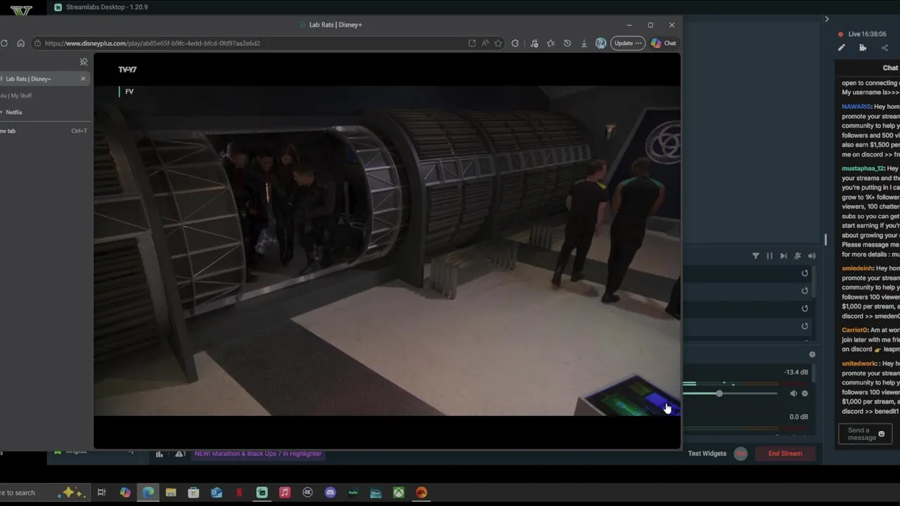This screenshot has width=900, height=506.
Task: Pause the alert queue
Action: pyautogui.click(x=769, y=256)
